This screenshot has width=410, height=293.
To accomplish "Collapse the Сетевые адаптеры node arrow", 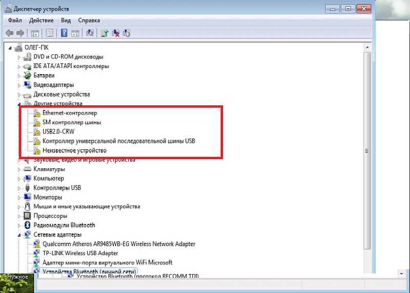I will (x=19, y=235).
